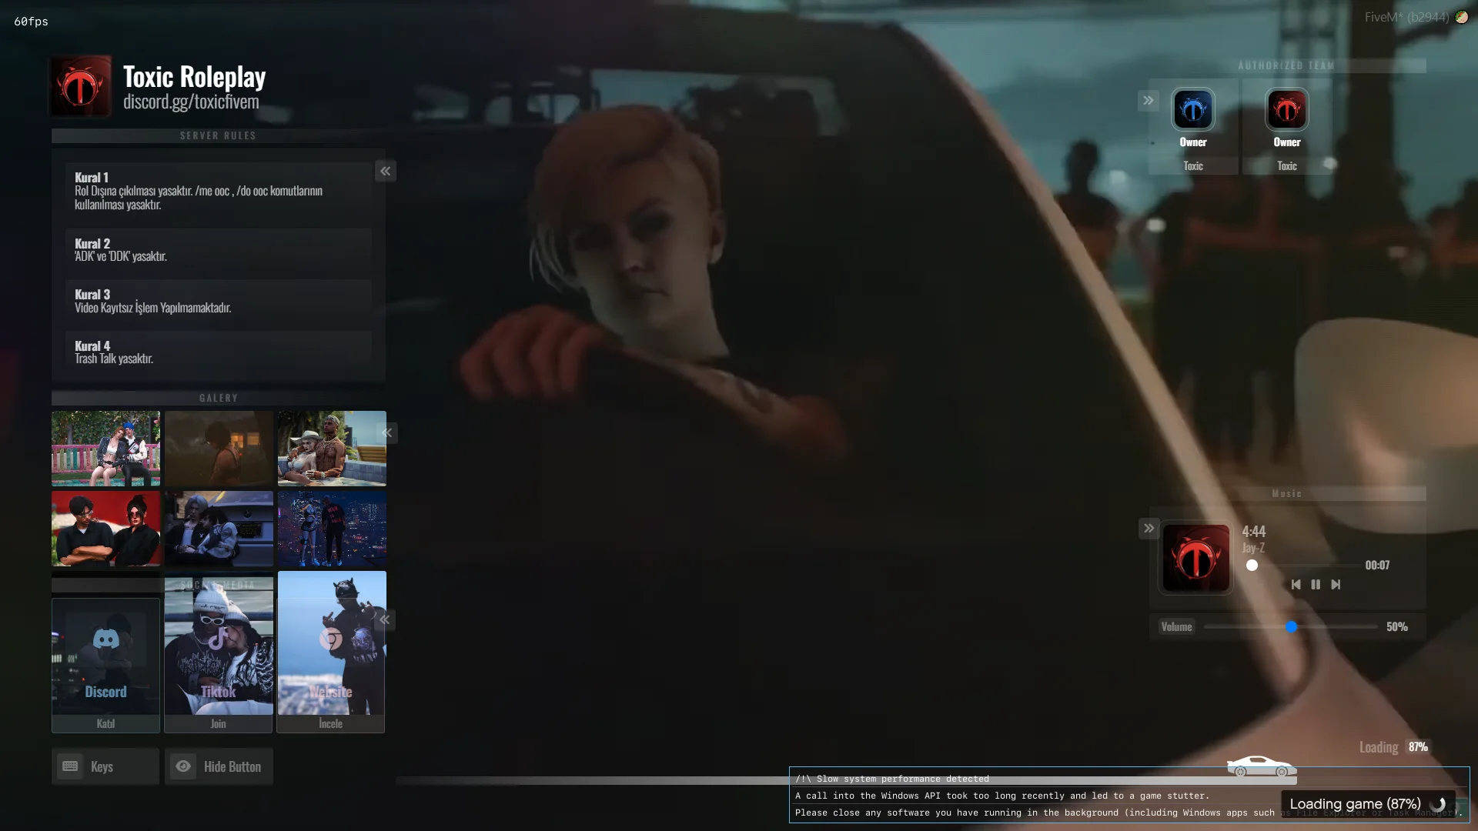The image size is (1478, 831).
Task: Pause the music with the pause icon
Action: click(1316, 585)
